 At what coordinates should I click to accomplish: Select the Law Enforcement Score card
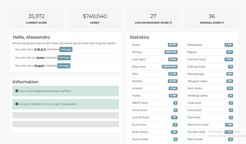click(153, 18)
